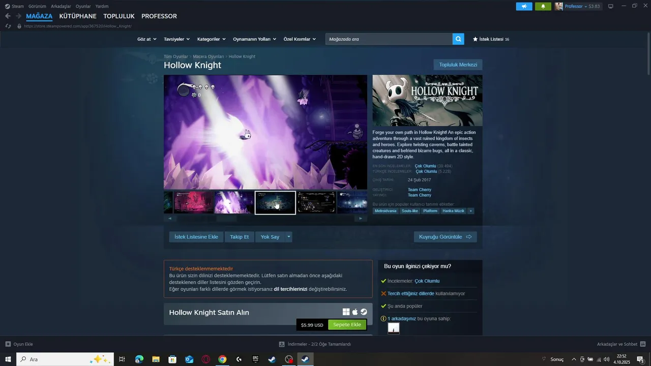
Task: Open Big Picture mode monitor icon
Action: click(x=611, y=6)
